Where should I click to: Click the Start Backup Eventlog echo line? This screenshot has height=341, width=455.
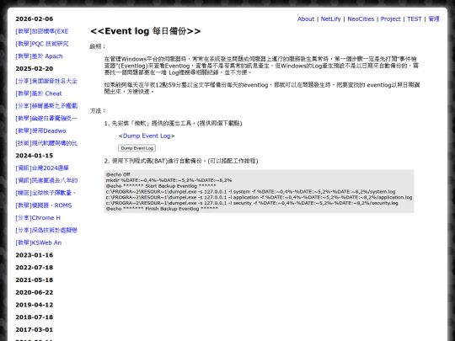tap(161, 186)
